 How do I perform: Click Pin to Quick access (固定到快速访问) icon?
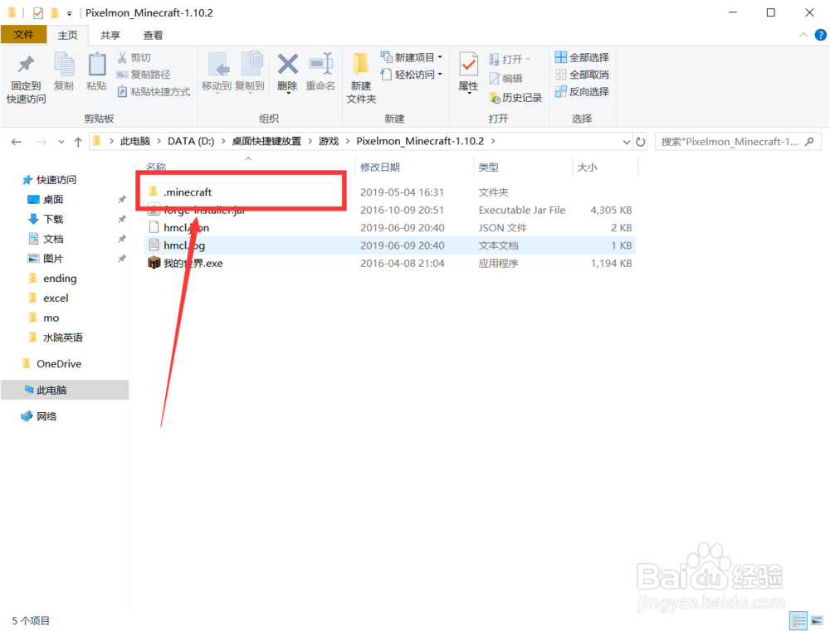tap(26, 78)
